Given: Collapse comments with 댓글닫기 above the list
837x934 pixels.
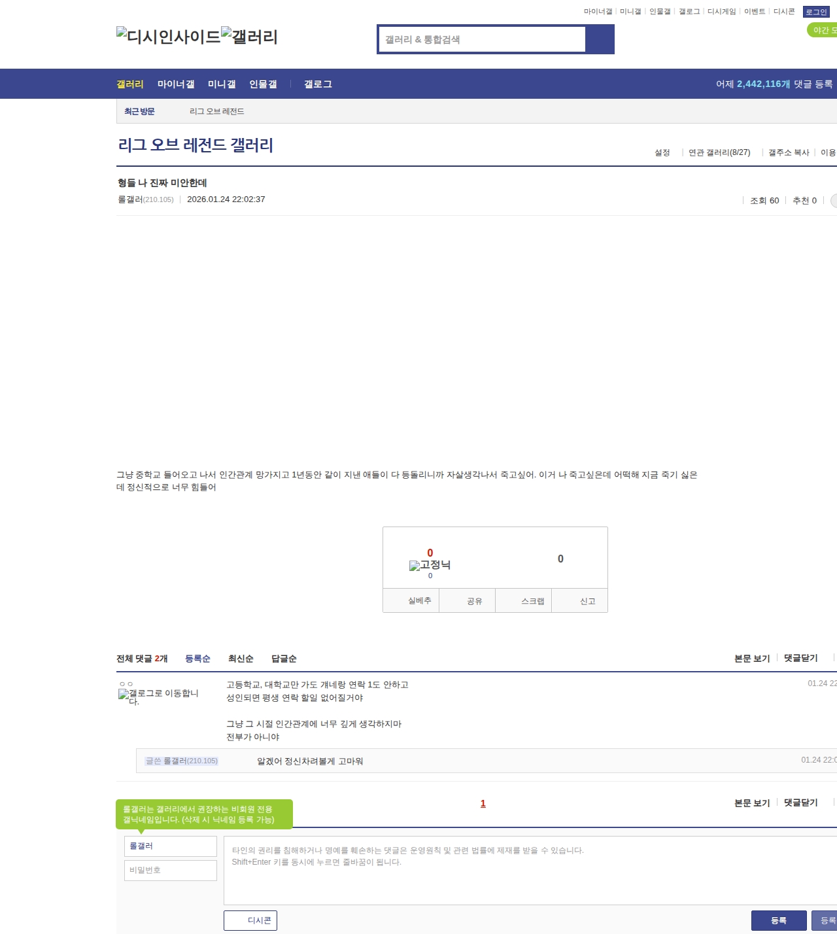Looking at the screenshot, I should point(801,658).
